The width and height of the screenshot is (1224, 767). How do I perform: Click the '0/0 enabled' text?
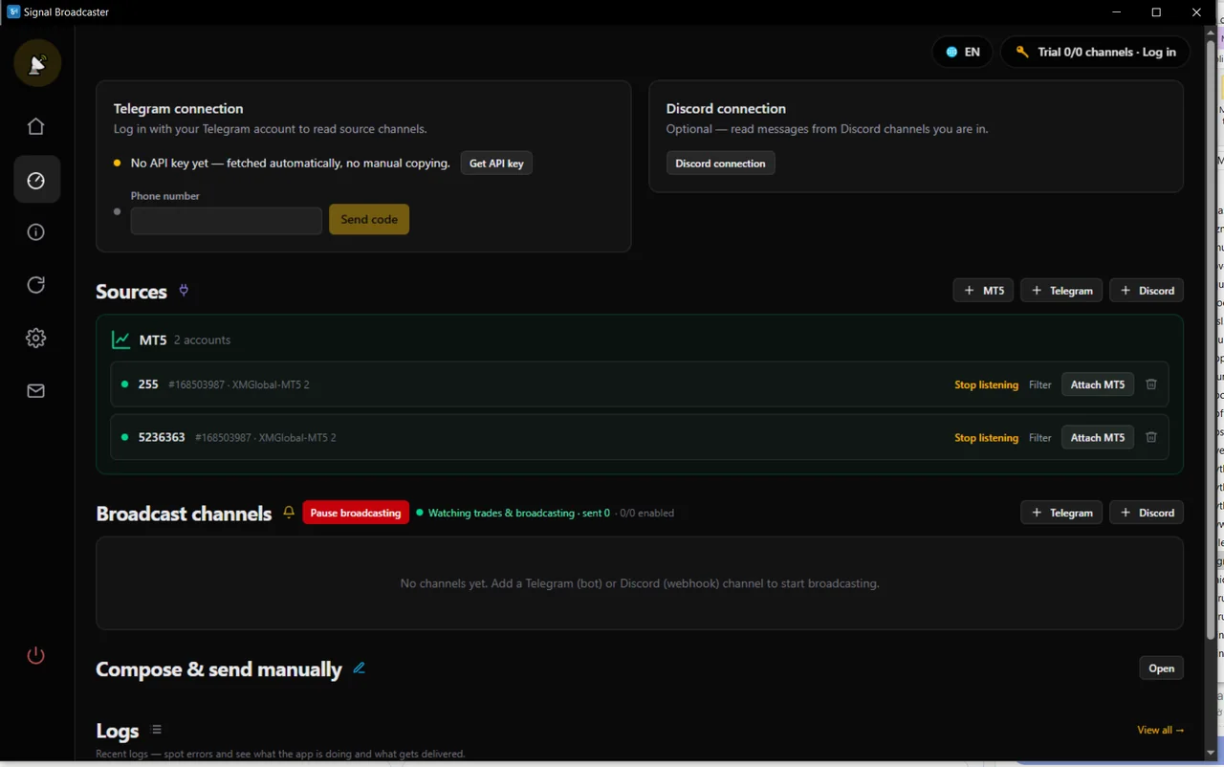646,513
